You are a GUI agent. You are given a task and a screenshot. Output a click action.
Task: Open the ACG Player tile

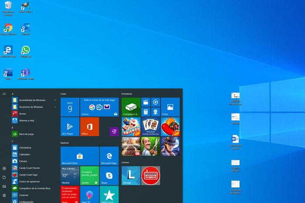point(70,127)
